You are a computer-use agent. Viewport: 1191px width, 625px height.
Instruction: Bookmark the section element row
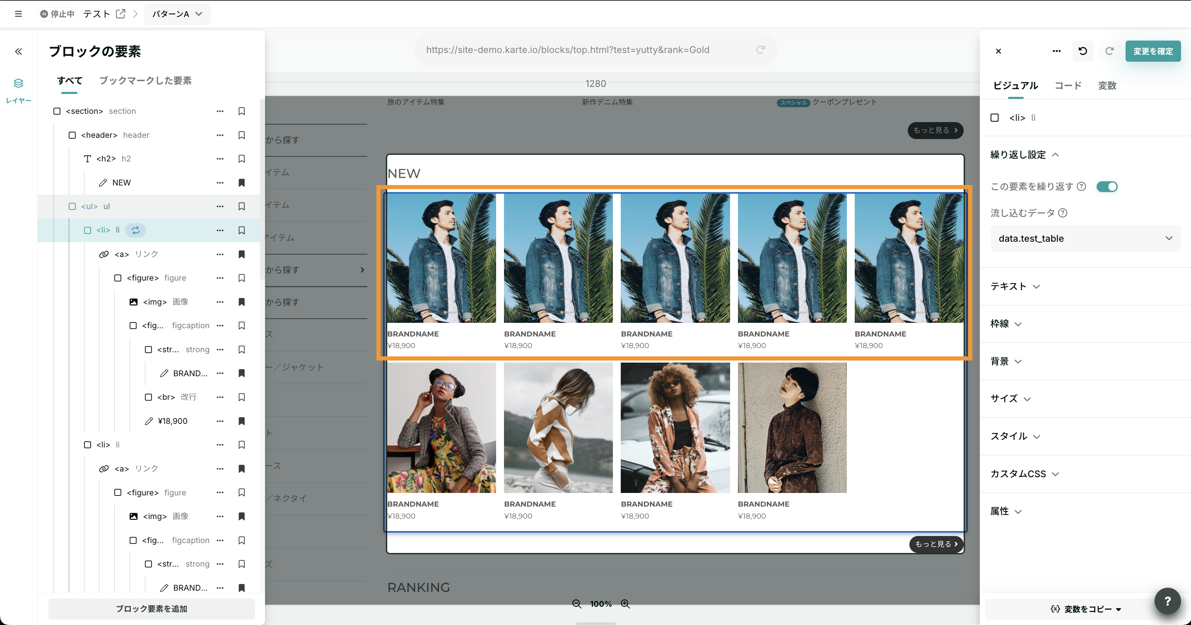(241, 111)
